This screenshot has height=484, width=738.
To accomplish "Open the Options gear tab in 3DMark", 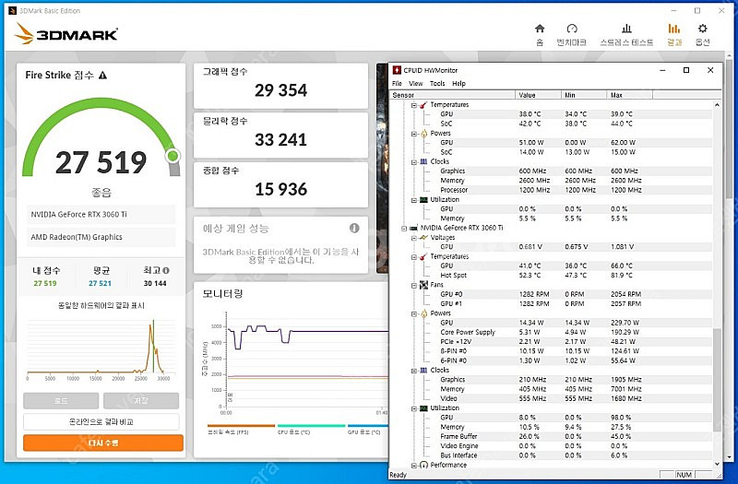I will (702, 35).
